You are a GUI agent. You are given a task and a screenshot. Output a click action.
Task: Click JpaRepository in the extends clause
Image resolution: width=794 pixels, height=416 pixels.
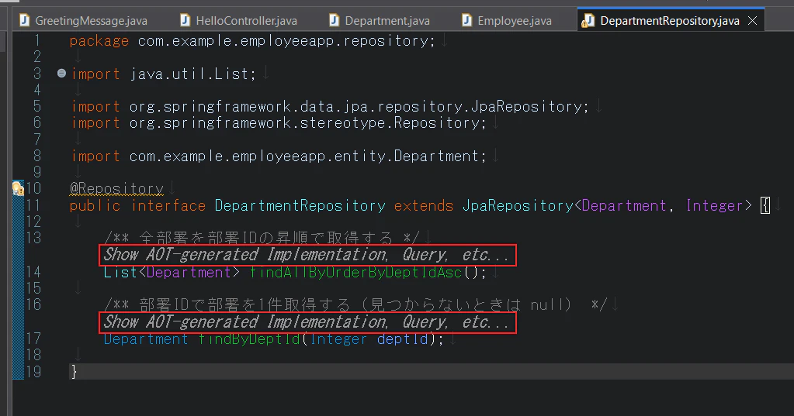coord(518,206)
